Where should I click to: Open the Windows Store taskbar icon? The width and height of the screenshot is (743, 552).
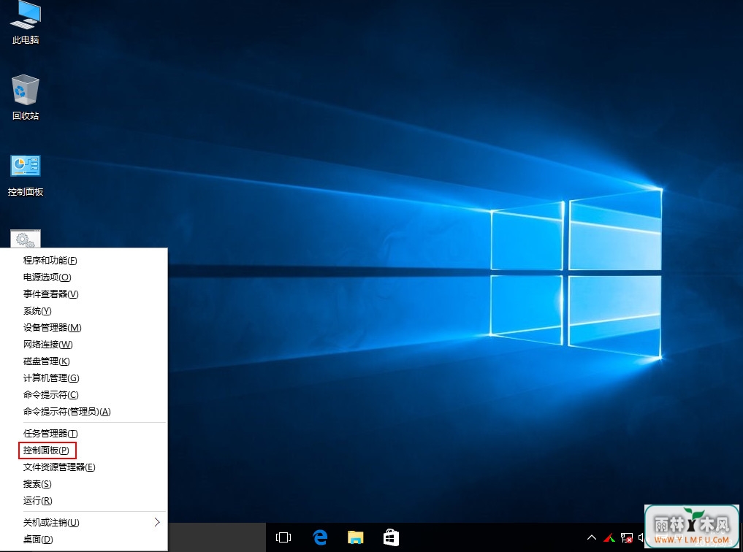[391, 537]
